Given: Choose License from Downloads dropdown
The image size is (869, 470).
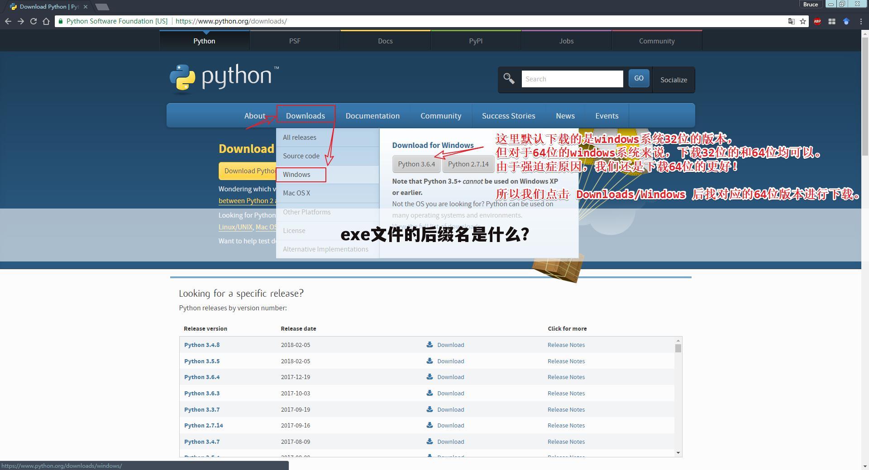Looking at the screenshot, I should (x=328, y=231).
